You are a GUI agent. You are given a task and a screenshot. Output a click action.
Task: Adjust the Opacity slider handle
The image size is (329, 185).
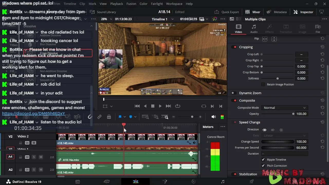293,114
